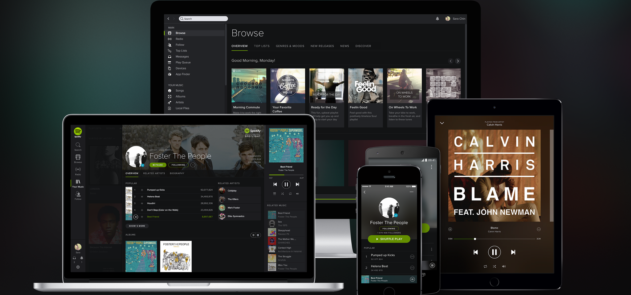This screenshot has width=631, height=295.
Task: Skip to next track on the laptop player
Action: (297, 185)
